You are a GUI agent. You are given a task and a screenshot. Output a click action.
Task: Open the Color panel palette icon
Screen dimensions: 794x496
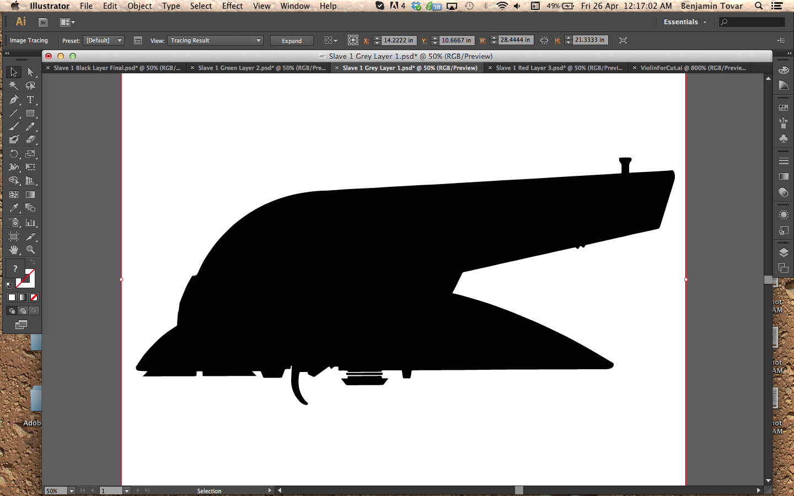click(784, 71)
